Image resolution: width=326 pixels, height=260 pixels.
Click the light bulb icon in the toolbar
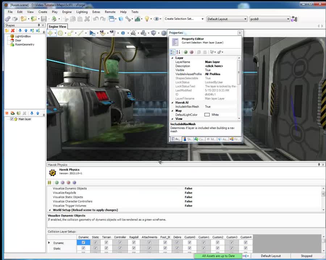click(x=146, y=19)
